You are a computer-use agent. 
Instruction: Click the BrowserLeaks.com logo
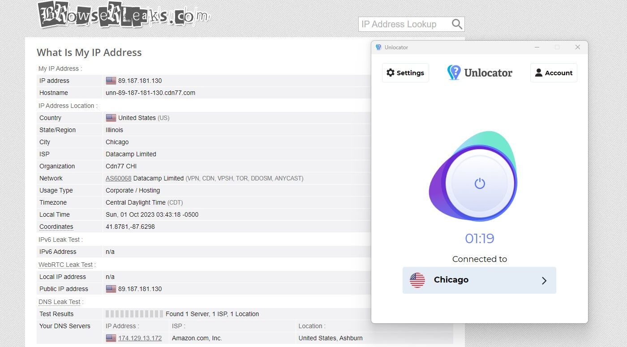123,15
